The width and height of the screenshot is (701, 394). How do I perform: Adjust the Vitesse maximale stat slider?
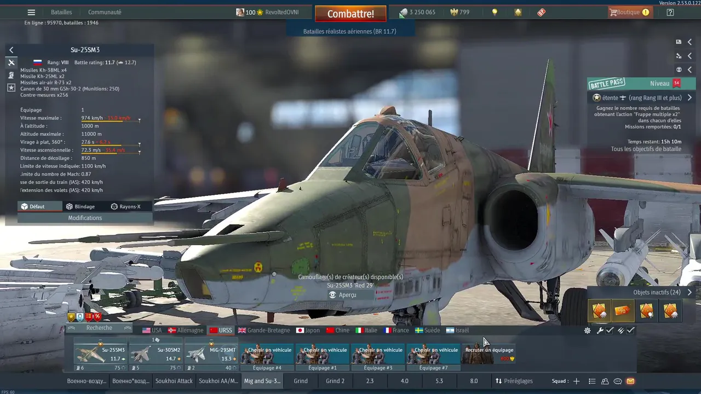click(x=111, y=120)
